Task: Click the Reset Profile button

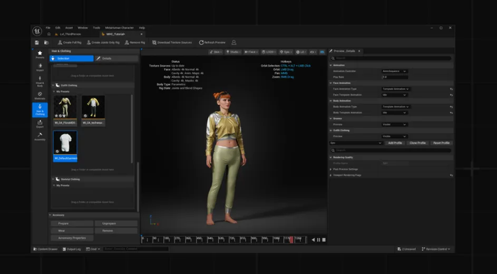Action: coord(441,143)
